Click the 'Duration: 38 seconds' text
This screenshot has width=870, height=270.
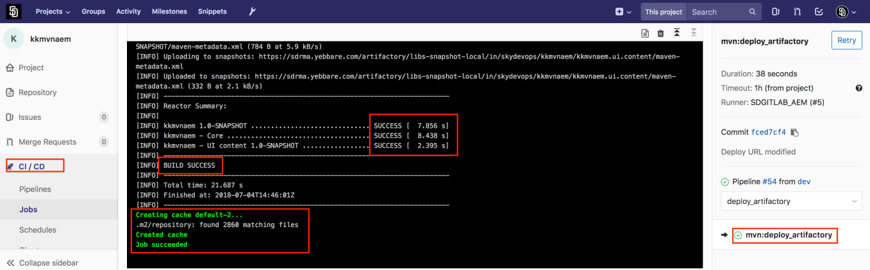coord(759,74)
